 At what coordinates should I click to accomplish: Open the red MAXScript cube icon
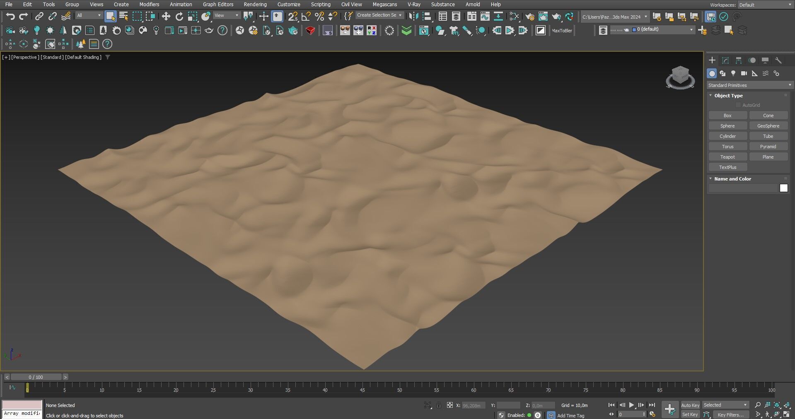310,31
